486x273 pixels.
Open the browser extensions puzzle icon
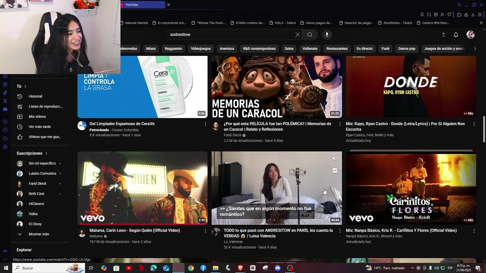(459, 14)
